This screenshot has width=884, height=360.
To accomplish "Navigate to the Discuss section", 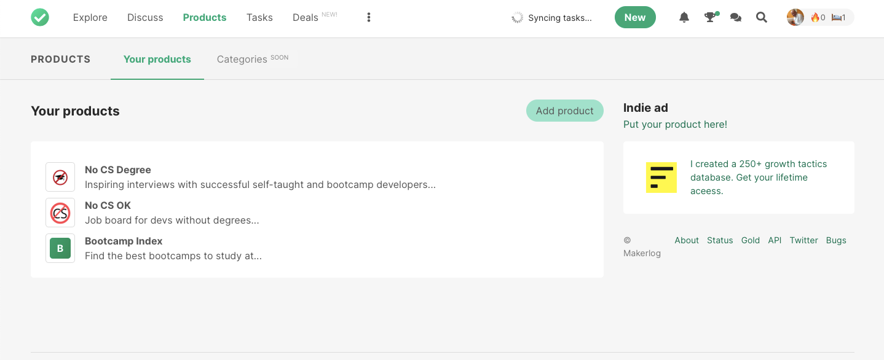I will coord(144,17).
